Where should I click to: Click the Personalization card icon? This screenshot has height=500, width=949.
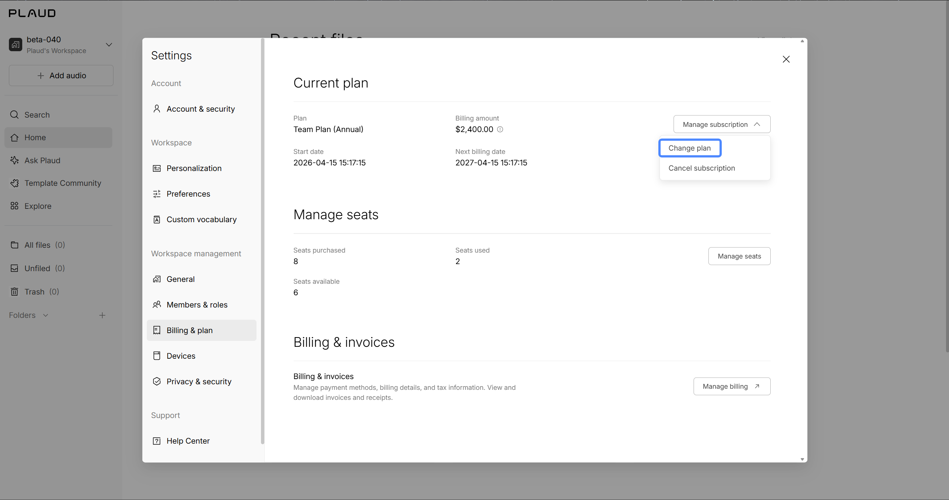tap(157, 168)
